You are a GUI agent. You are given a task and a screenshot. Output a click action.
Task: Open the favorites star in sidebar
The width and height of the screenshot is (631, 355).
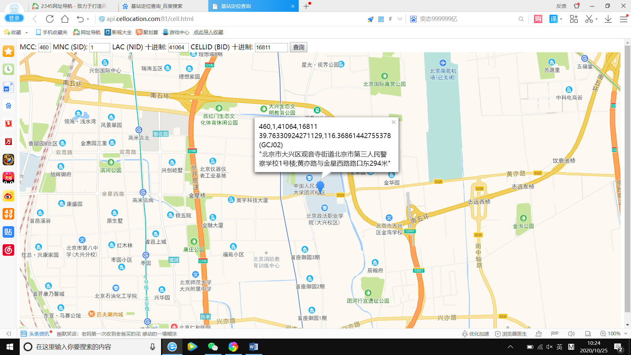(x=8, y=51)
